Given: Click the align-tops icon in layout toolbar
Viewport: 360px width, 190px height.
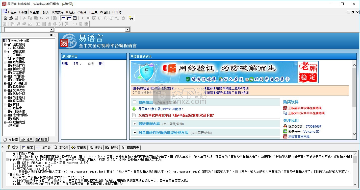Looking at the screenshot, I should (x=24, y=24).
